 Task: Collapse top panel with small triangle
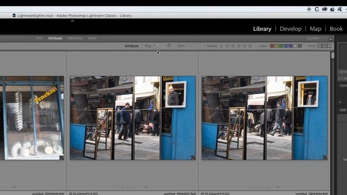[72, 21]
